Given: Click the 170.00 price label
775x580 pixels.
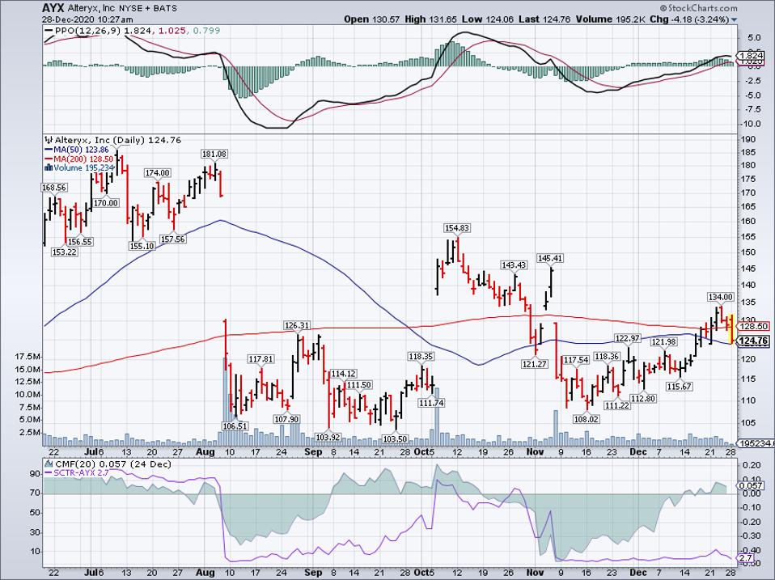Looking at the screenshot, I should 106,203.
